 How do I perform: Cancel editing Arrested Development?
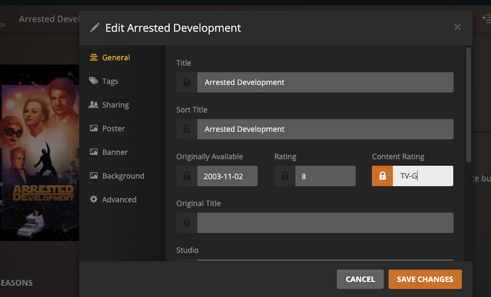pyautogui.click(x=360, y=279)
